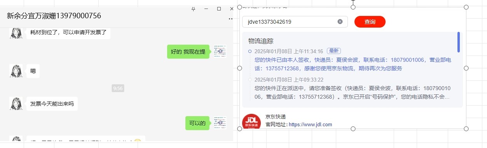Image resolution: width=487 pixels, height=148 pixels.
Task: Click the rotation handle above the image
Action: pos(353,1)
